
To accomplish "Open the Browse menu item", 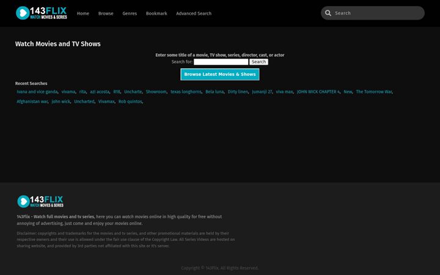I will tap(106, 13).
